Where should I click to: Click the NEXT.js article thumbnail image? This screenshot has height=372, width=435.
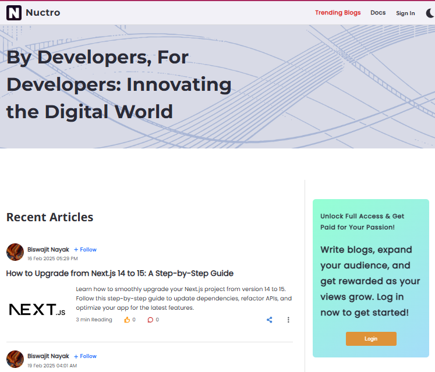point(37,310)
